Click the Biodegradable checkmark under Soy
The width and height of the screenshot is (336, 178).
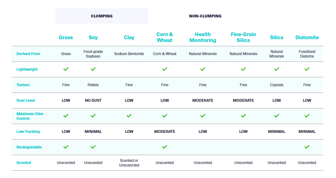pyautogui.click(x=93, y=147)
